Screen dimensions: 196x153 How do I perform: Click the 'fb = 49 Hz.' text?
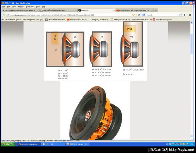128,74
